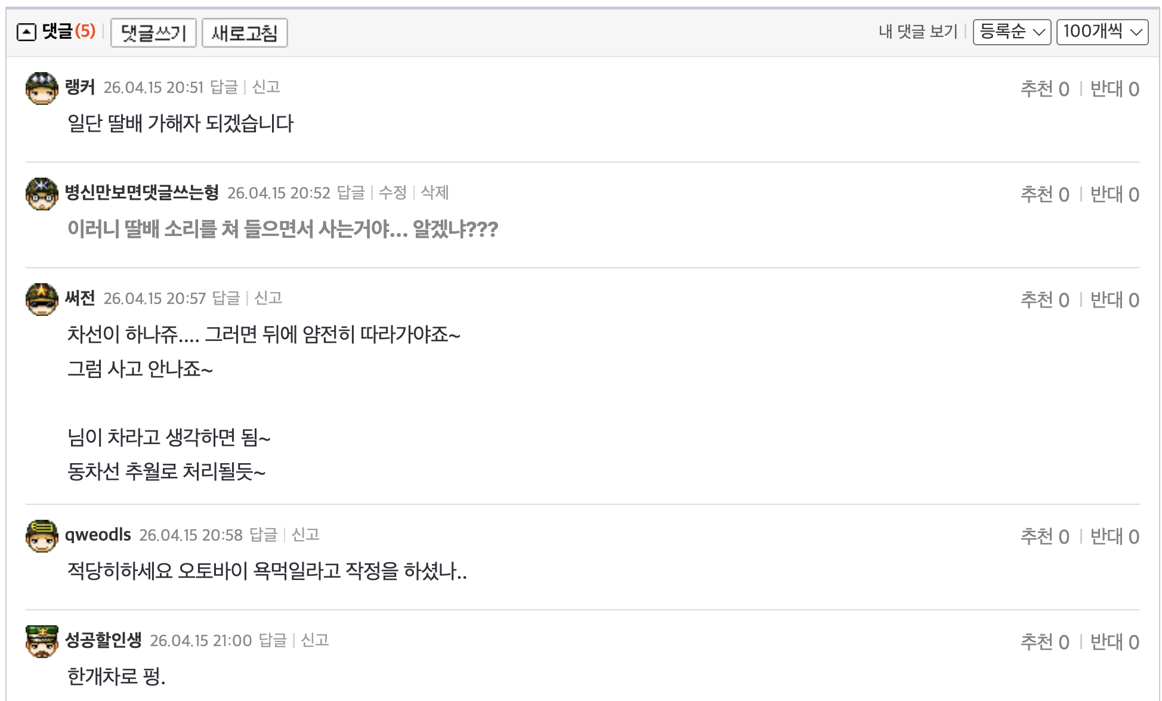Reply to 성공할인생's comment via 답글
Screen dimensions: 1162x701
pos(276,641)
